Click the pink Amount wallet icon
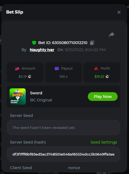 17,69
